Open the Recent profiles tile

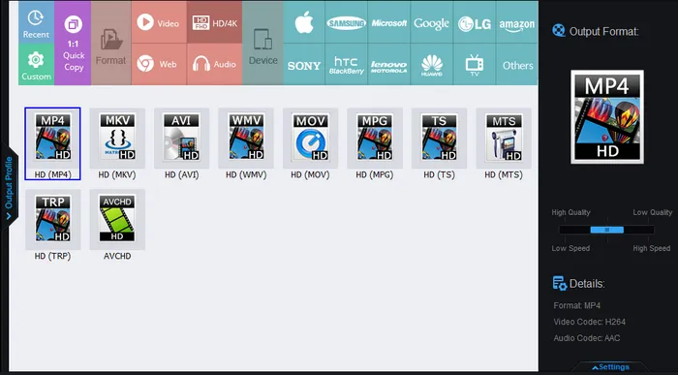[37, 22]
